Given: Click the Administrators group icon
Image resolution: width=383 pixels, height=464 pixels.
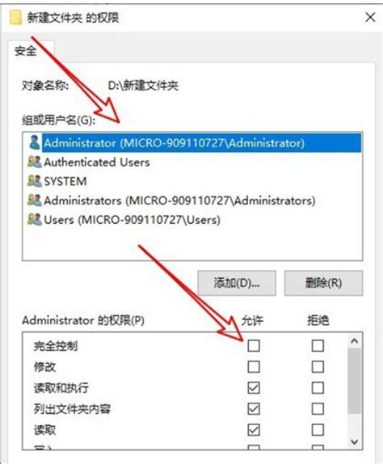Looking at the screenshot, I should click(34, 200).
